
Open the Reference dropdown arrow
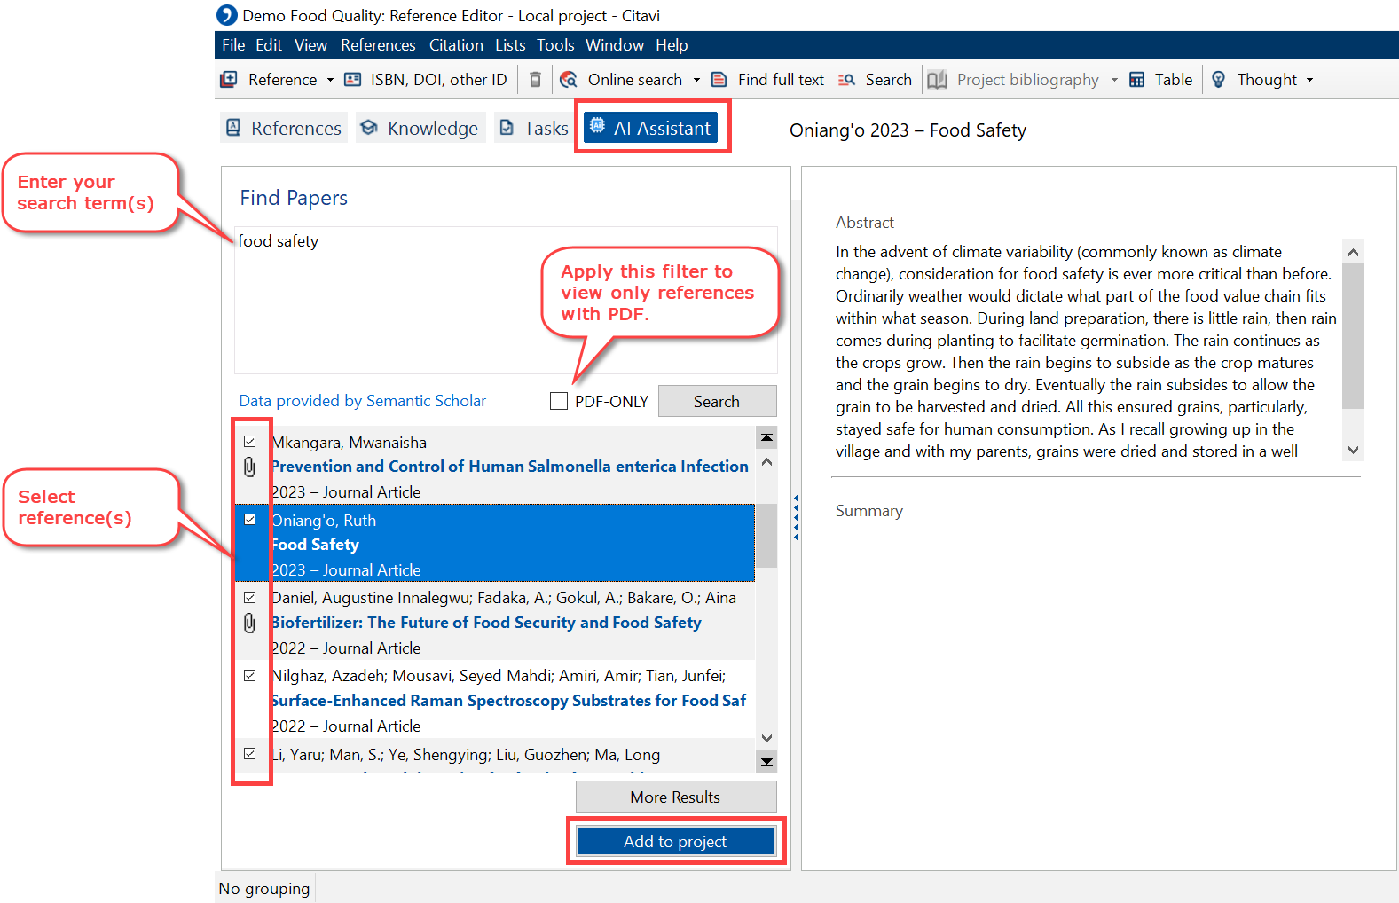click(x=330, y=80)
